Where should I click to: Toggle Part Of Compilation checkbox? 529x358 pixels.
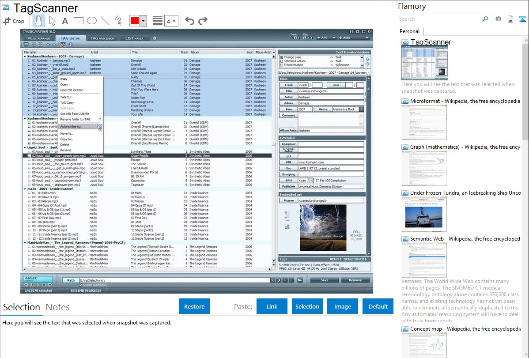pyautogui.click(x=317, y=181)
